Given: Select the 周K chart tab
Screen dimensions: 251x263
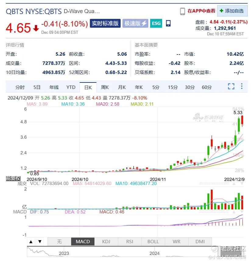Looking at the screenshot, I should (x=105, y=87).
